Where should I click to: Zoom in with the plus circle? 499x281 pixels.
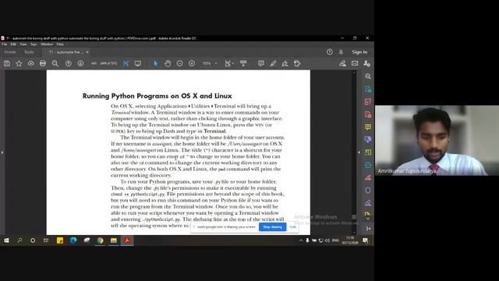click(x=192, y=63)
